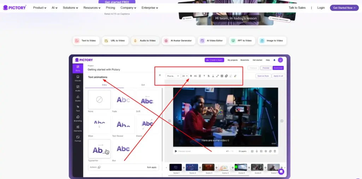Click the link icon in the text toolbar
This screenshot has height=179, width=362.
(226, 76)
